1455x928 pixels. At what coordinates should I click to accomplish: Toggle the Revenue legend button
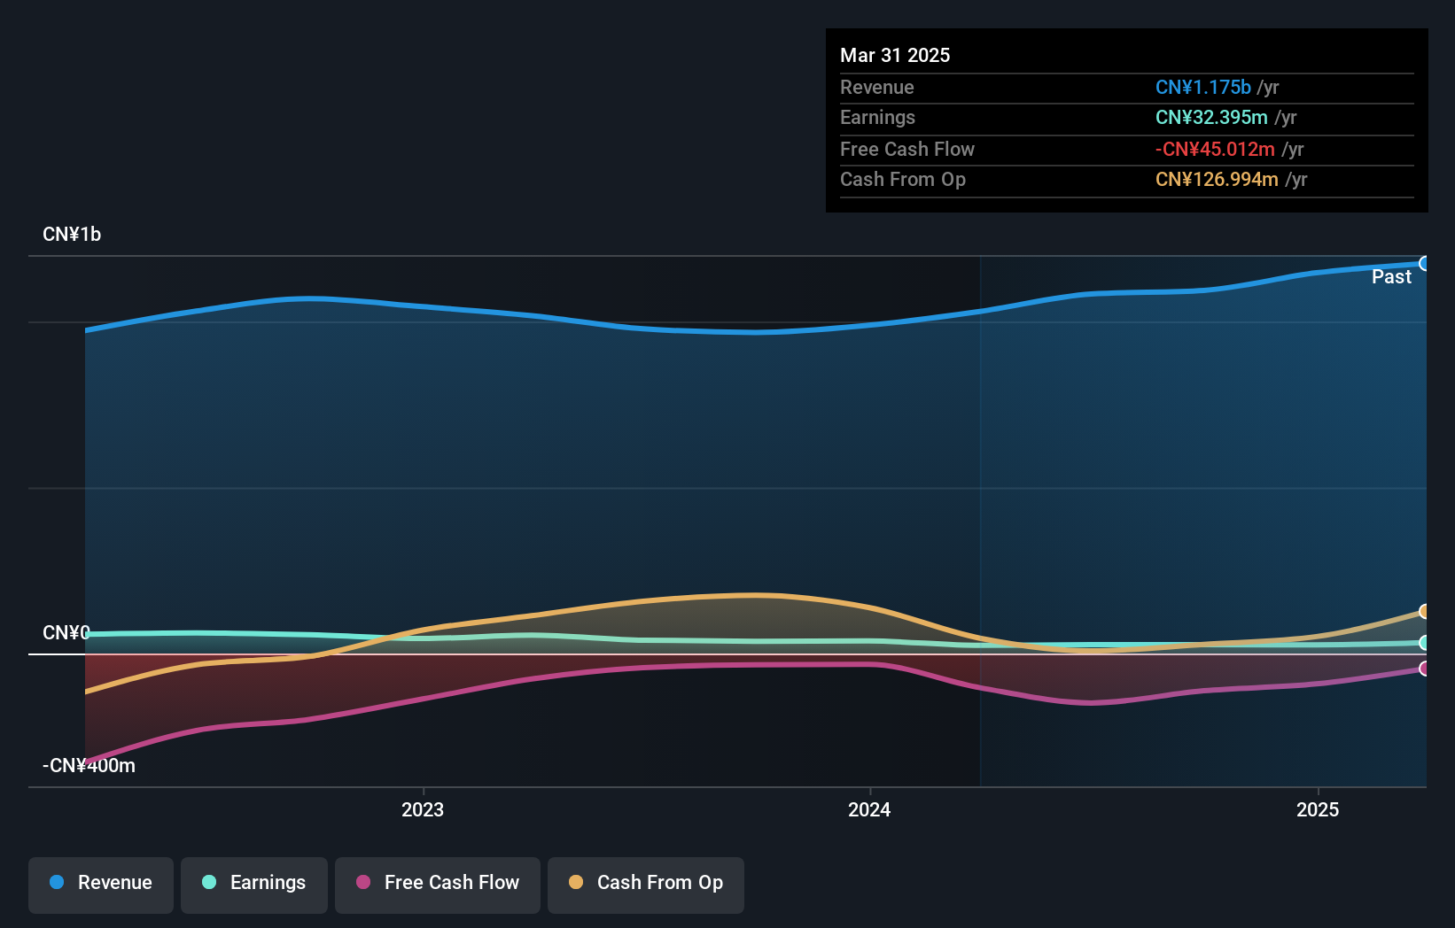pos(101,885)
